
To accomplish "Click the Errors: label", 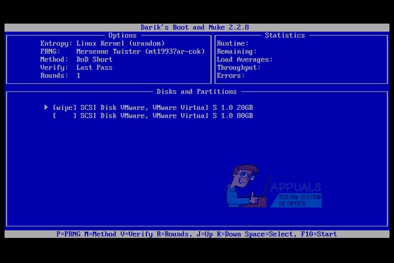I will (x=231, y=76).
